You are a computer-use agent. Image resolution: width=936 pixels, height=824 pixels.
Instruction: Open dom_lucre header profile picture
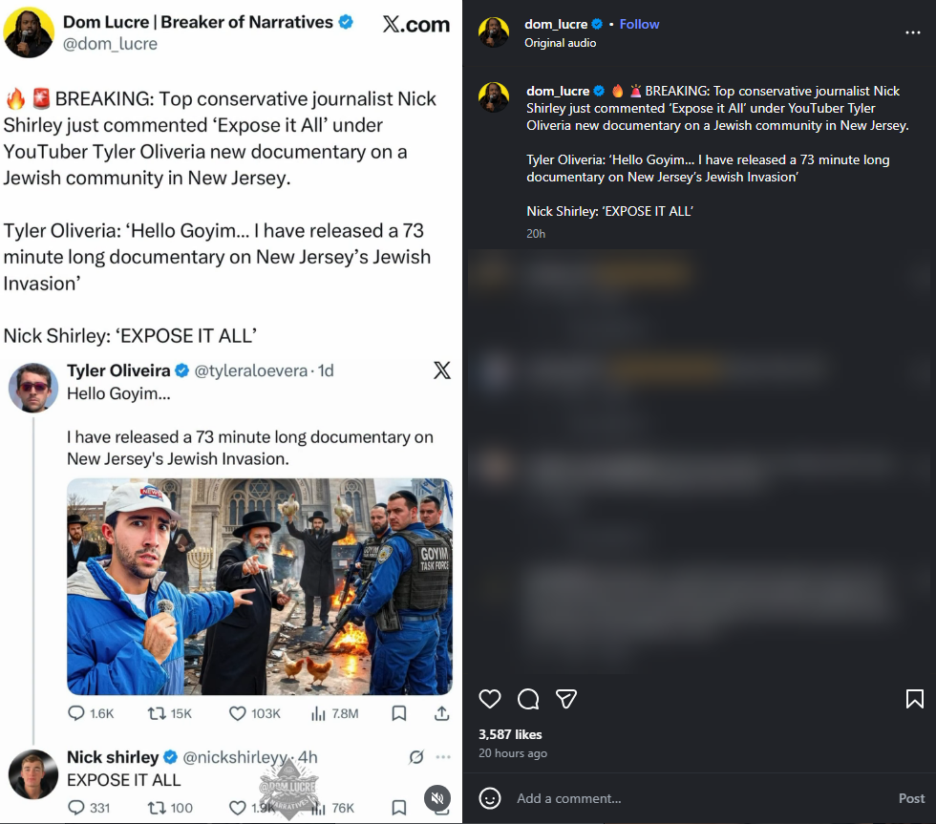point(494,32)
